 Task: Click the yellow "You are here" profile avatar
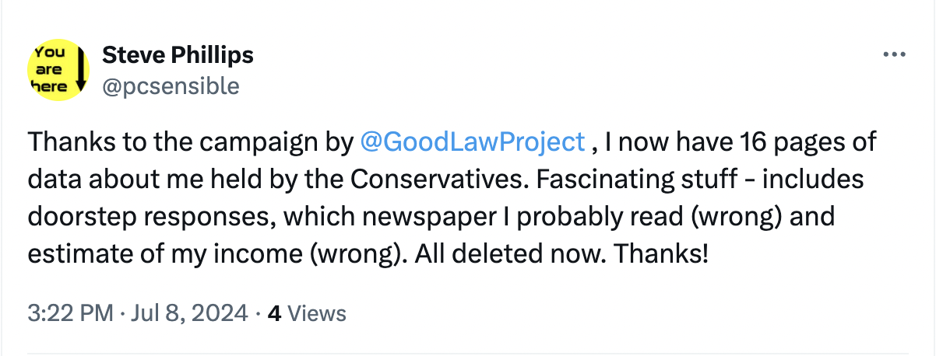pyautogui.click(x=58, y=70)
